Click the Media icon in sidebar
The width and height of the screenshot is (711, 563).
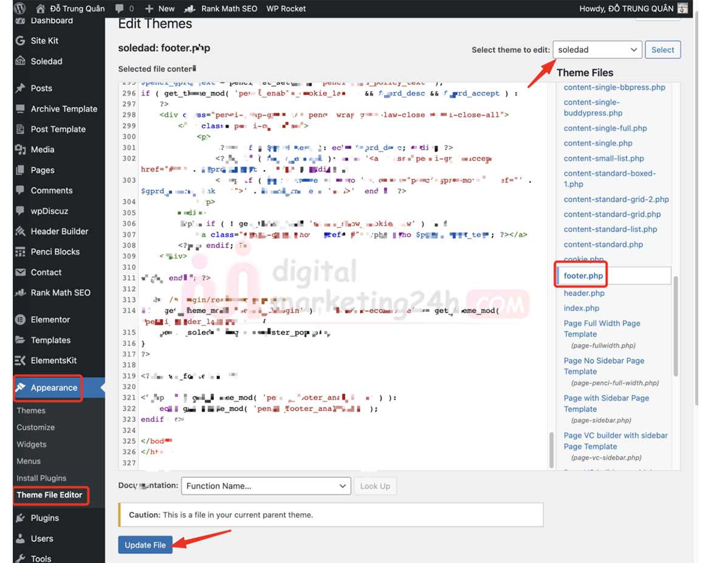click(x=20, y=149)
